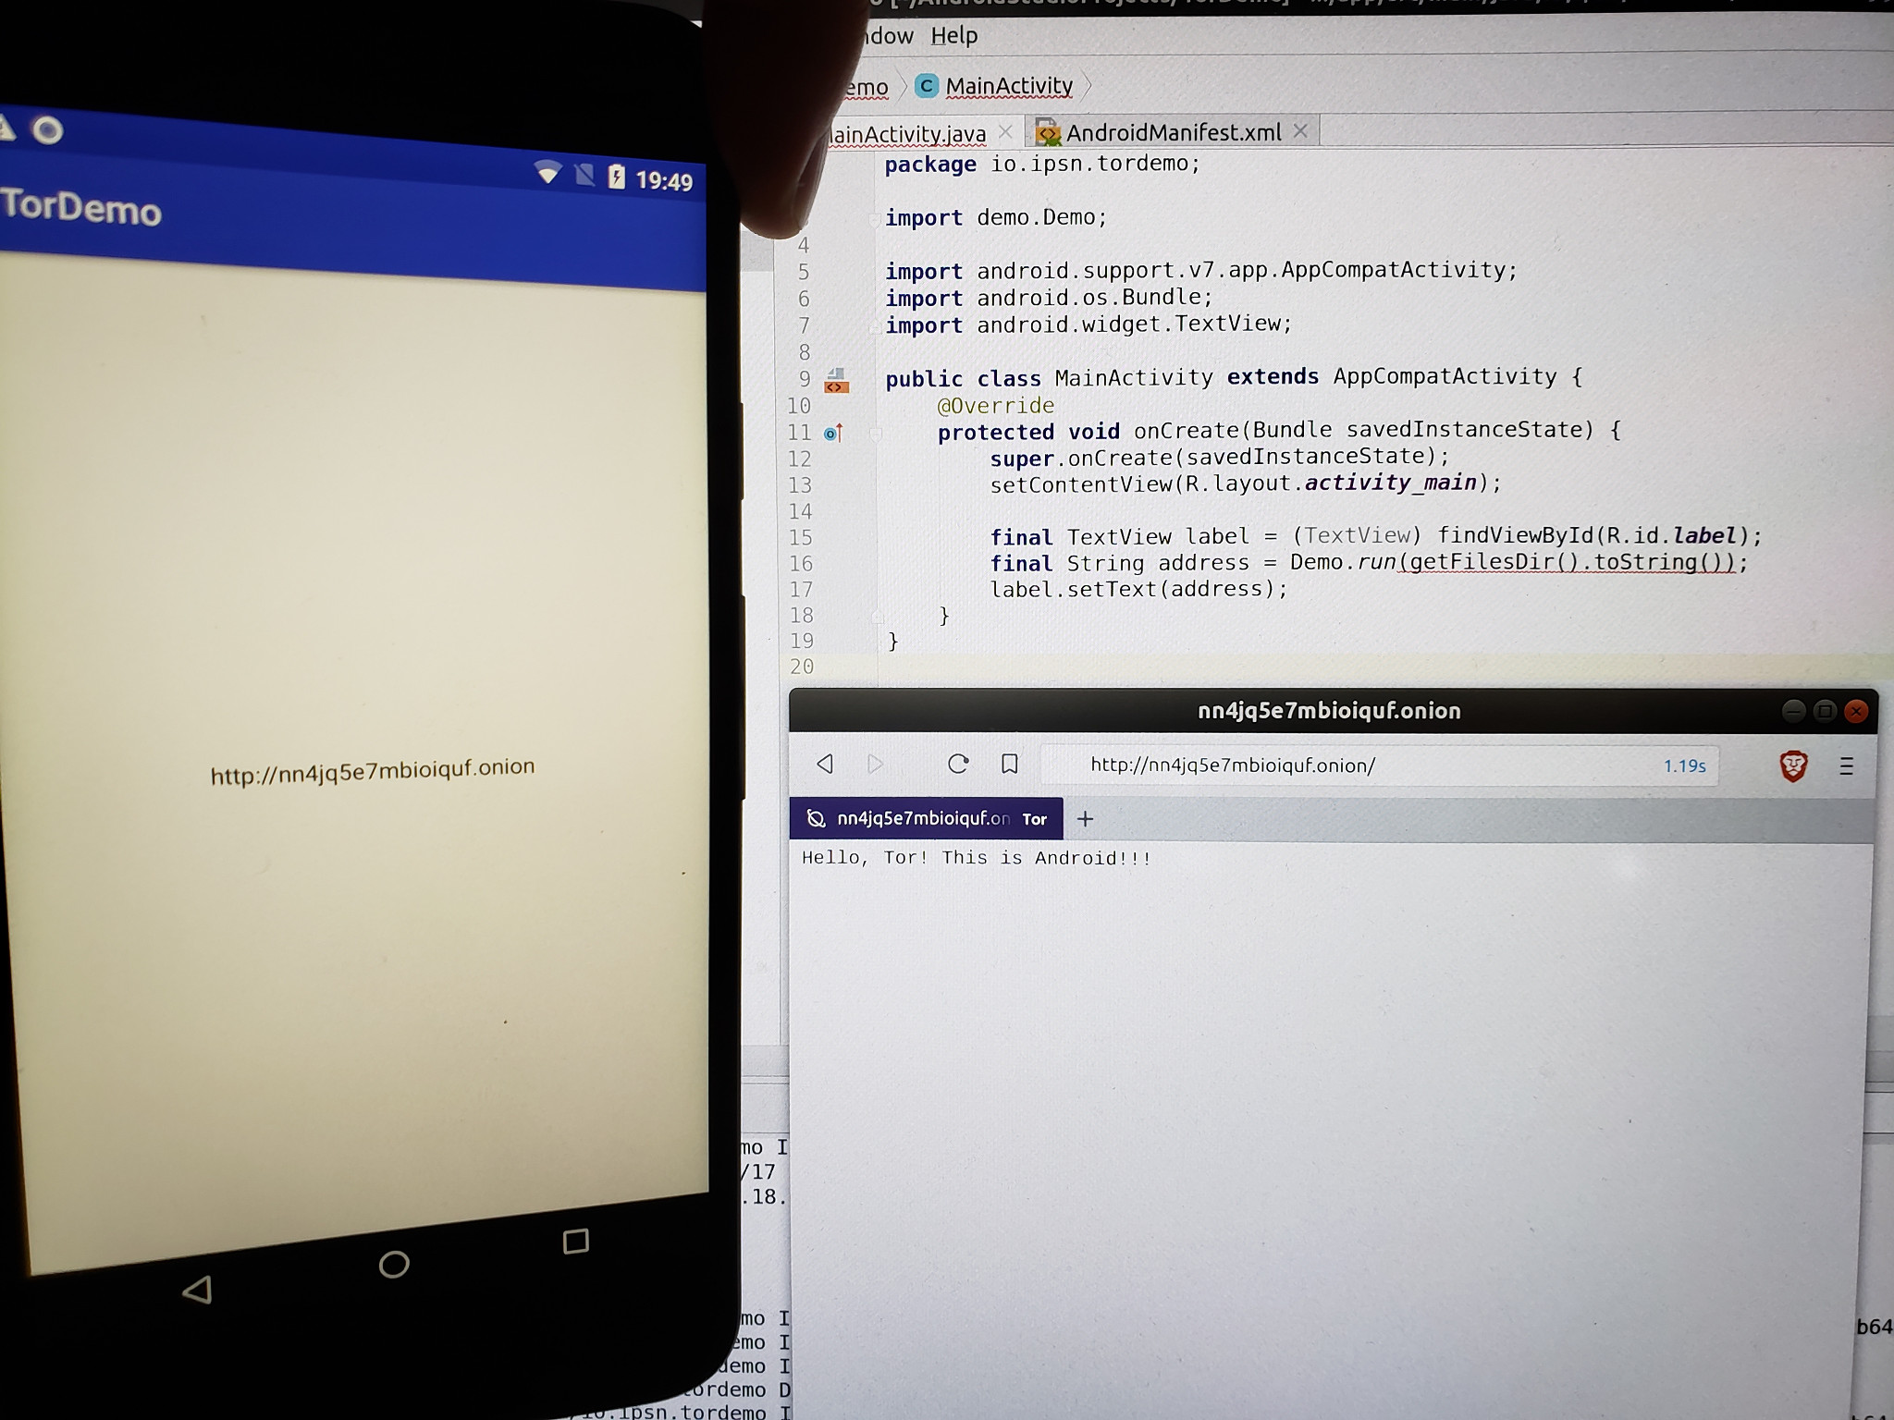Click the Brave shields lion icon
Viewport: 1894px width, 1420px height.
point(1792,765)
